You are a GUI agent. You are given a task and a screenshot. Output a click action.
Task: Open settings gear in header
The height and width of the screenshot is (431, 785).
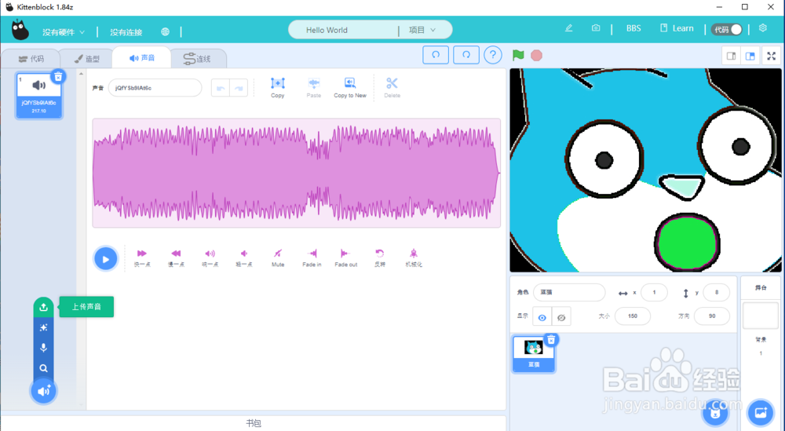(x=763, y=28)
